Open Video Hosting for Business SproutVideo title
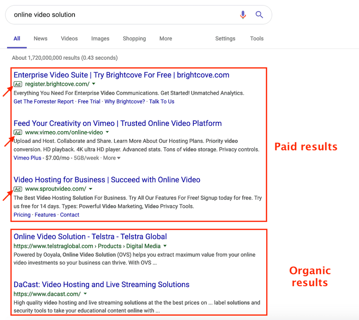 [107, 180]
